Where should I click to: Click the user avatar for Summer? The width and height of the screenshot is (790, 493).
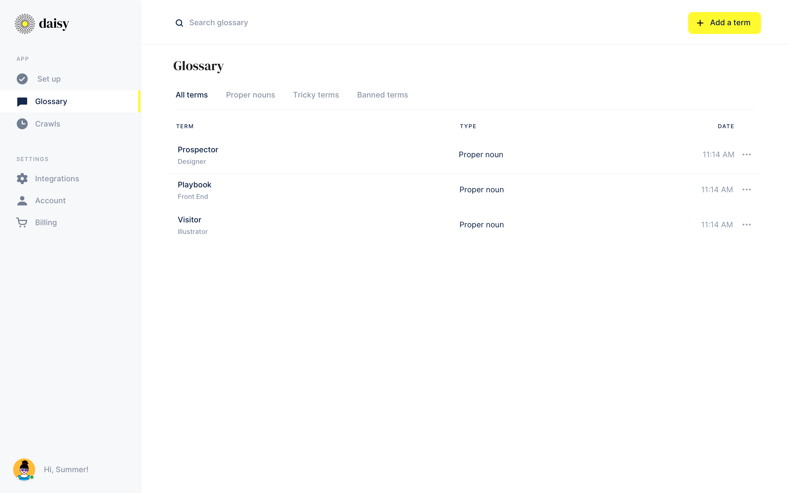click(24, 470)
